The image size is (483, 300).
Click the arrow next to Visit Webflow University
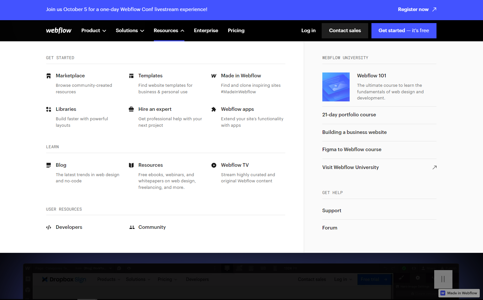[435, 167]
